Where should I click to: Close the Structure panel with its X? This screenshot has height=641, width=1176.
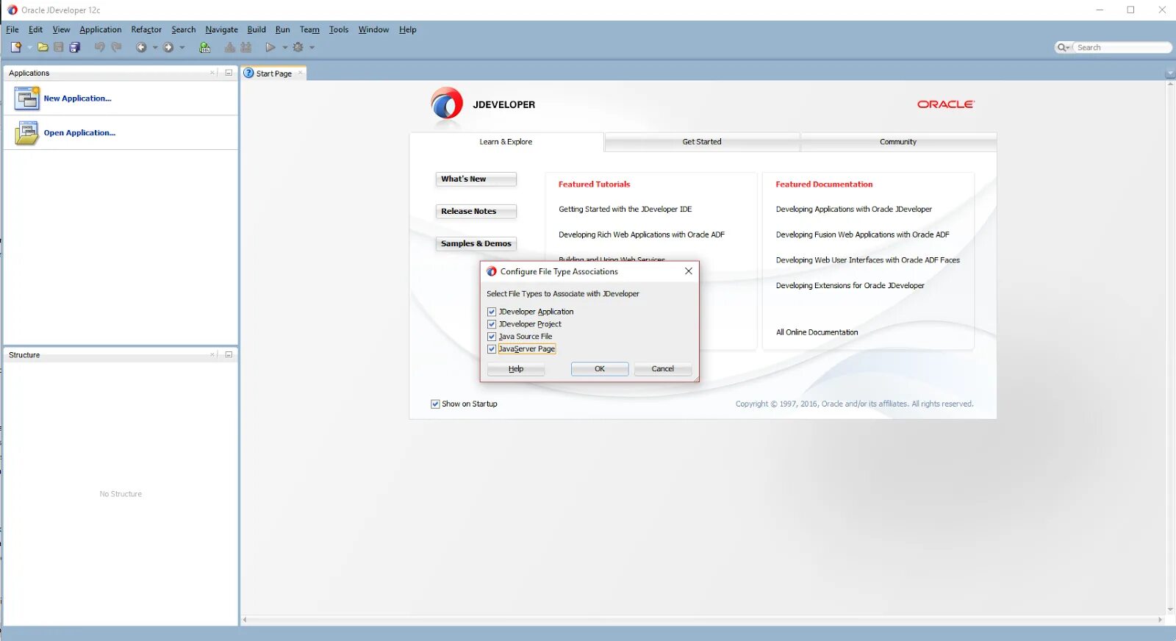(x=212, y=354)
